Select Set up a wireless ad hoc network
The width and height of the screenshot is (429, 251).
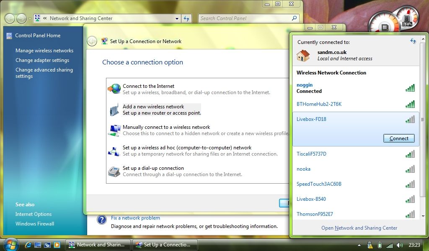[x=200, y=151]
